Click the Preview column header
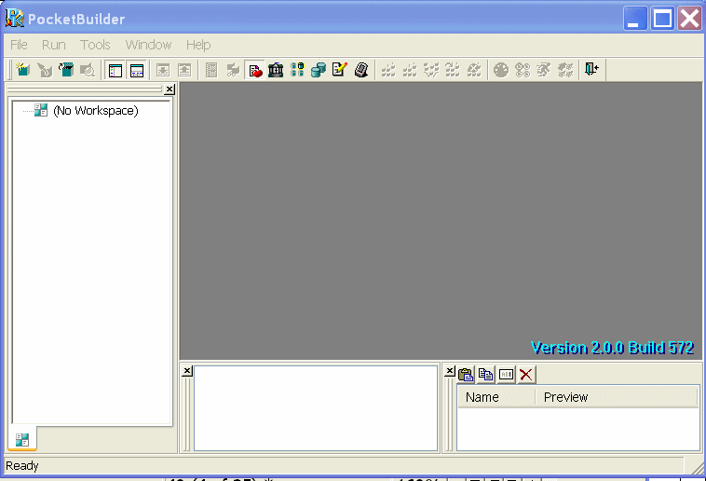Viewport: 706px width, 481px height. pos(617,397)
